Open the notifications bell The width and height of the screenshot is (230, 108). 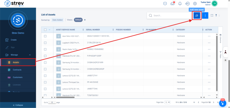[180, 4]
